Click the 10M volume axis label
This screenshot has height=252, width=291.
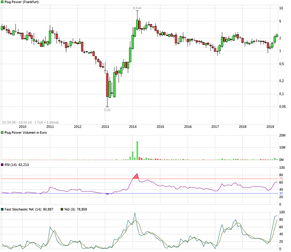pyautogui.click(x=282, y=148)
